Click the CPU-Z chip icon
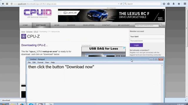Screen dimensions: 188x105 click(x=23, y=36)
